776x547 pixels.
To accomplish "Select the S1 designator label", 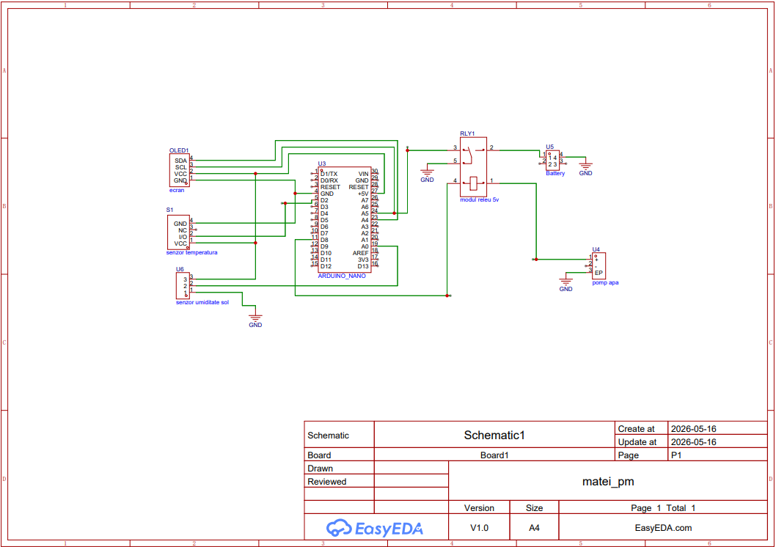I will click(169, 210).
